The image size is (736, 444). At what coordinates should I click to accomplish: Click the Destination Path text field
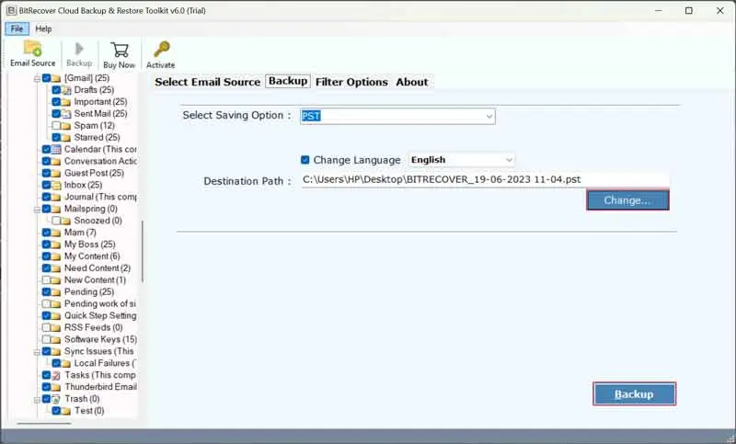(485, 180)
